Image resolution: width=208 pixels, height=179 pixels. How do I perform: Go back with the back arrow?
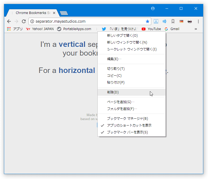point(9,21)
